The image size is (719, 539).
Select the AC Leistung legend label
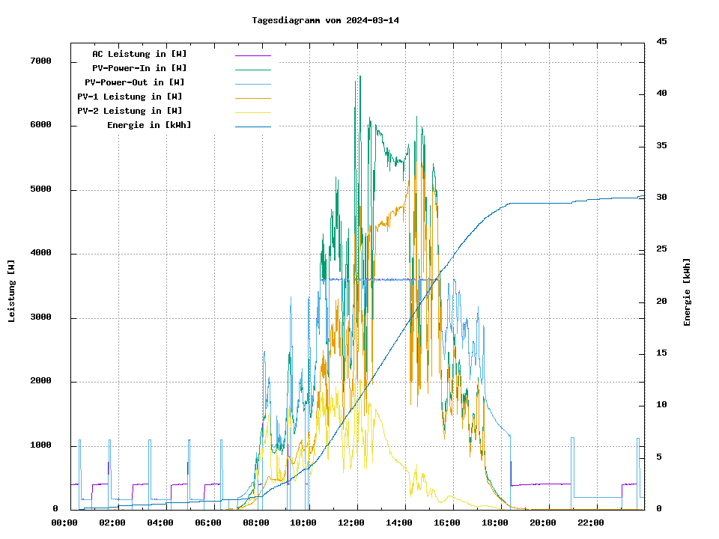pyautogui.click(x=139, y=54)
